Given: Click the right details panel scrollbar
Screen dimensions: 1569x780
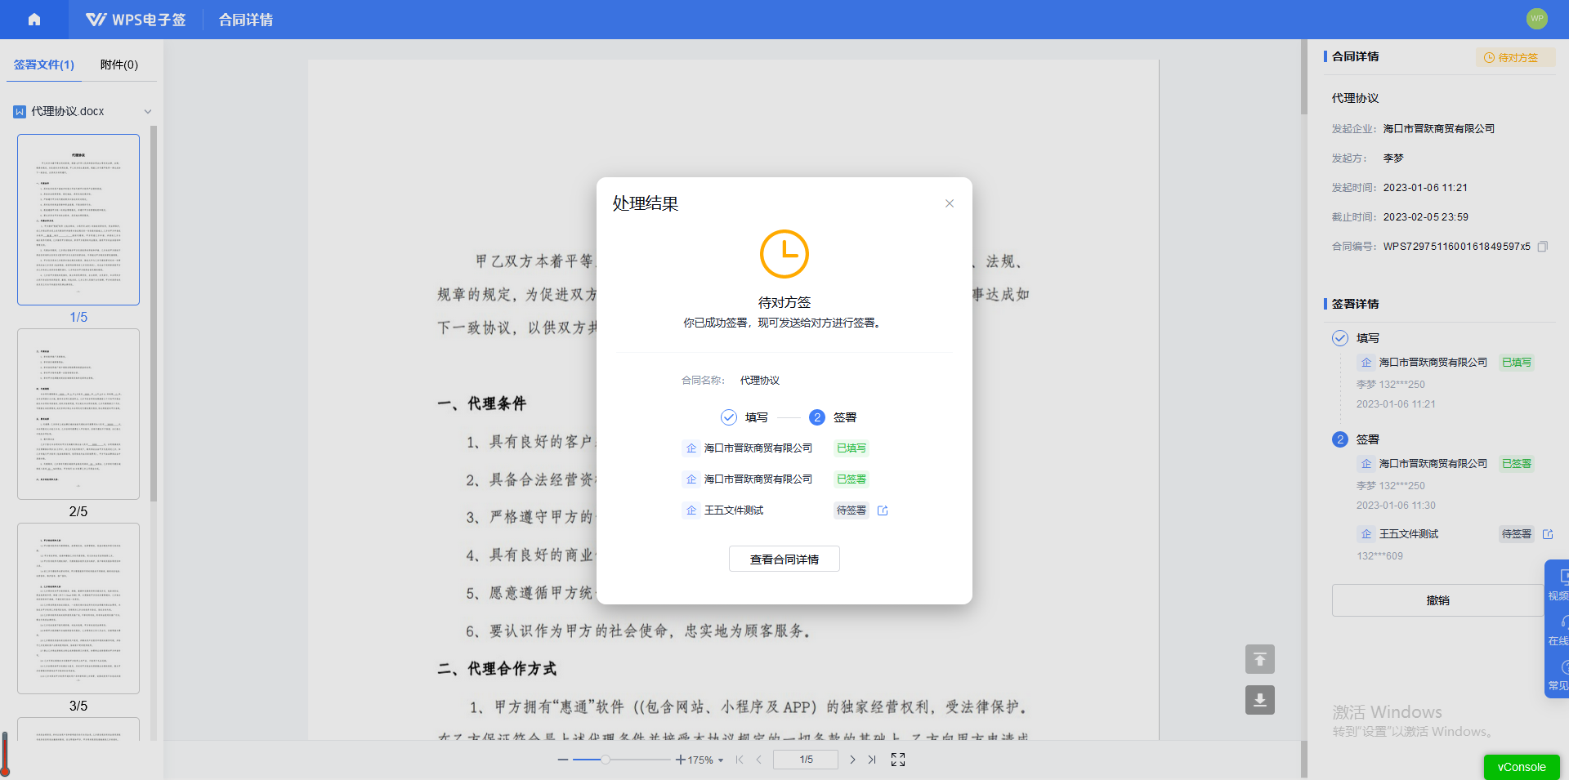Looking at the screenshot, I should click(1304, 78).
